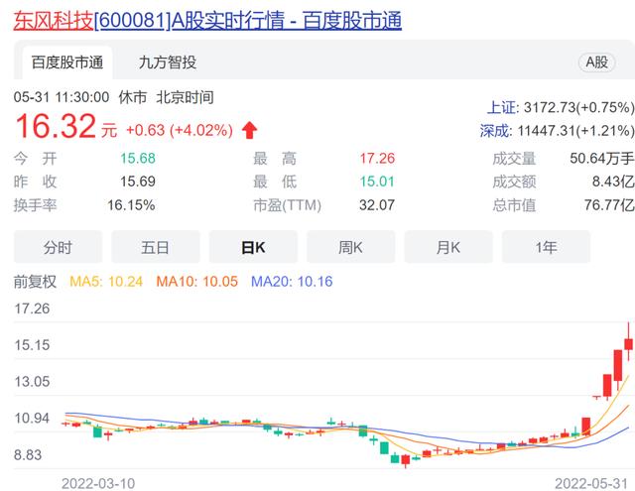The width and height of the screenshot is (635, 491).
Task: Select the 分时 chart tab
Action: 58,247
